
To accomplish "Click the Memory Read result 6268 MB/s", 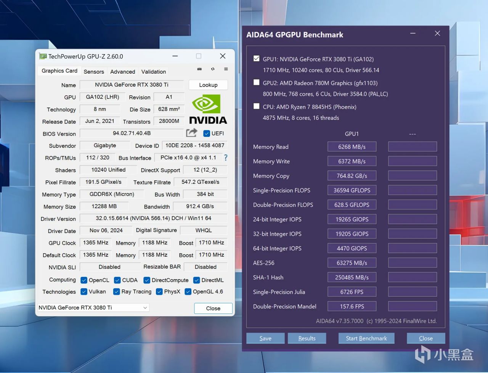I will [x=352, y=147].
